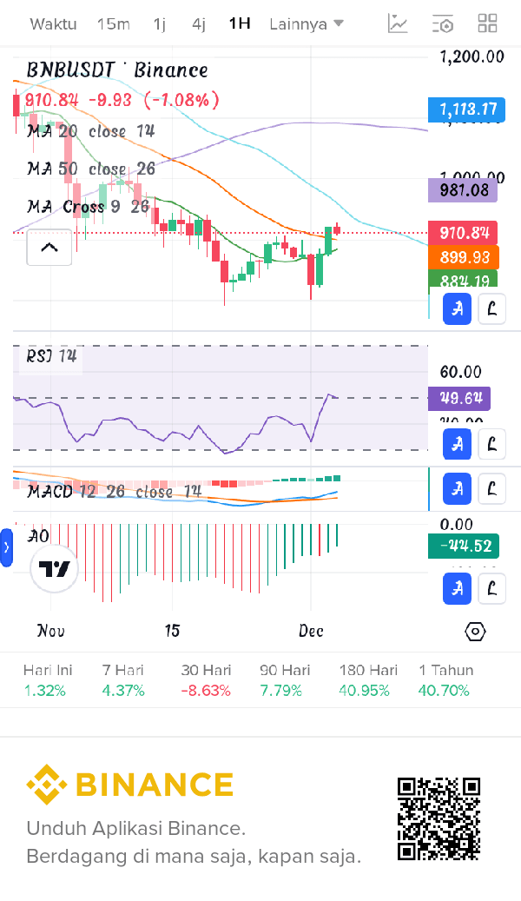Click the -44.52 AO value label
The width and height of the screenshot is (521, 901).
[464, 547]
